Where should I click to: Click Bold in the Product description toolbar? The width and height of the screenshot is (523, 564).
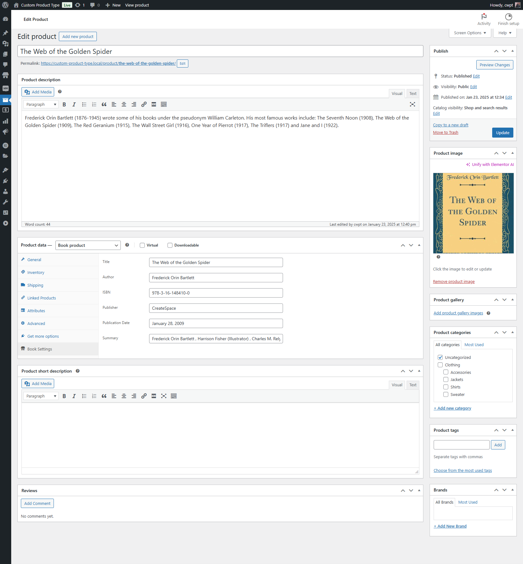pyautogui.click(x=64, y=105)
